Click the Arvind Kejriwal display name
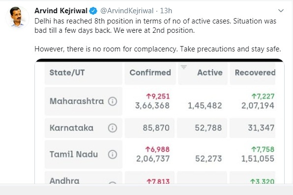This screenshot has width=293, height=195. pos(61,11)
